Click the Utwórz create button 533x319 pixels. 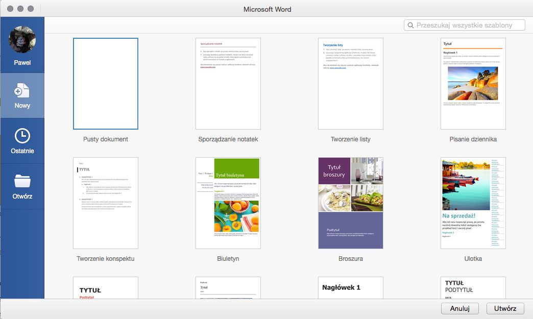click(x=505, y=308)
